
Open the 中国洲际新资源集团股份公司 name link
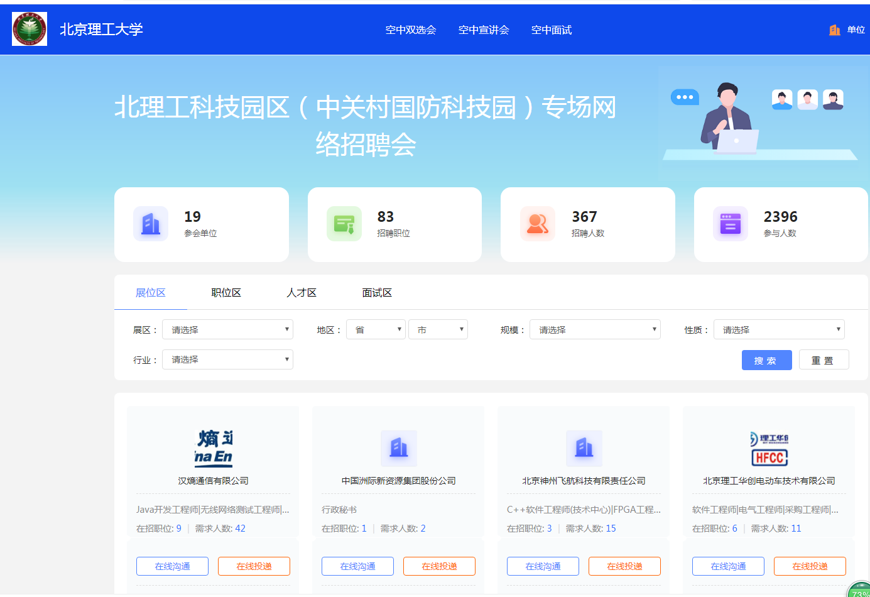point(399,481)
